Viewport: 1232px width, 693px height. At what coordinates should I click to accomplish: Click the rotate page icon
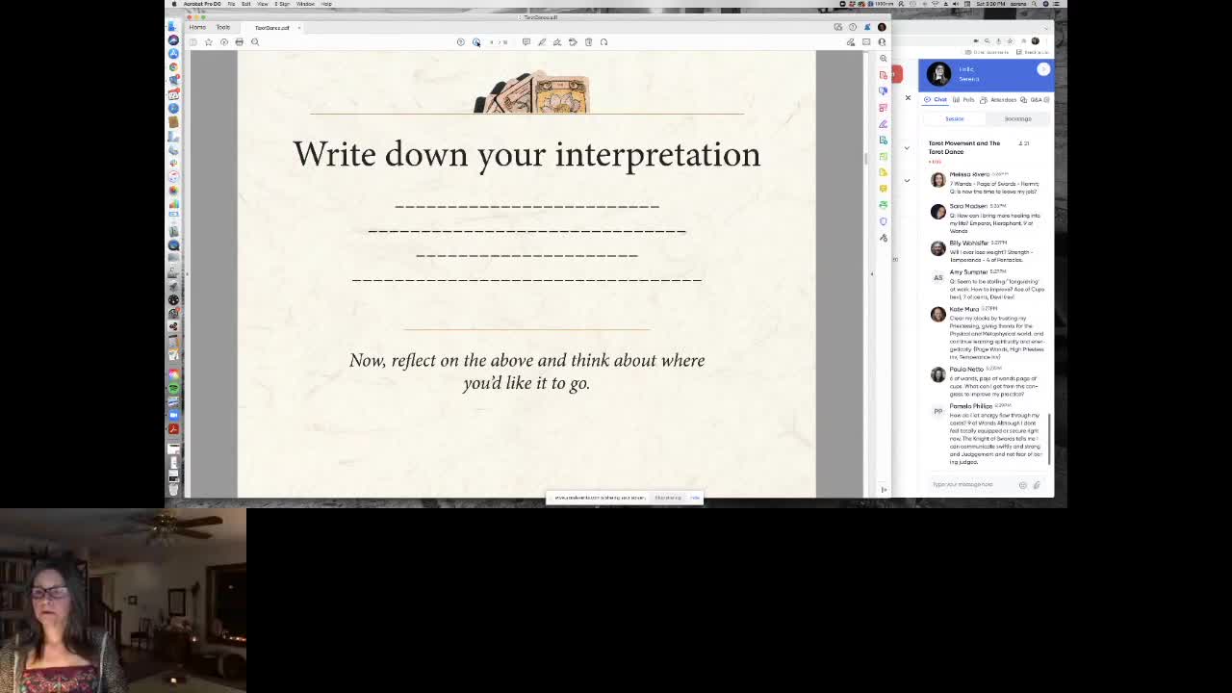pyautogui.click(x=603, y=41)
